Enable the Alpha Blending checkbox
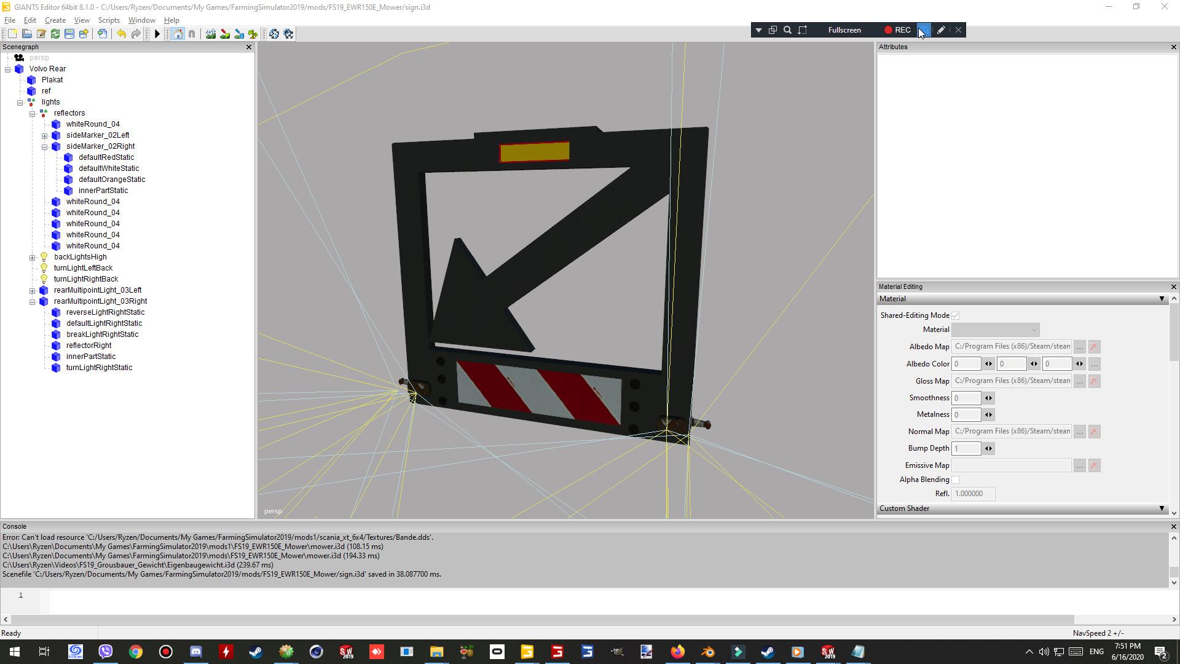This screenshot has height=664, width=1180. 956,480
